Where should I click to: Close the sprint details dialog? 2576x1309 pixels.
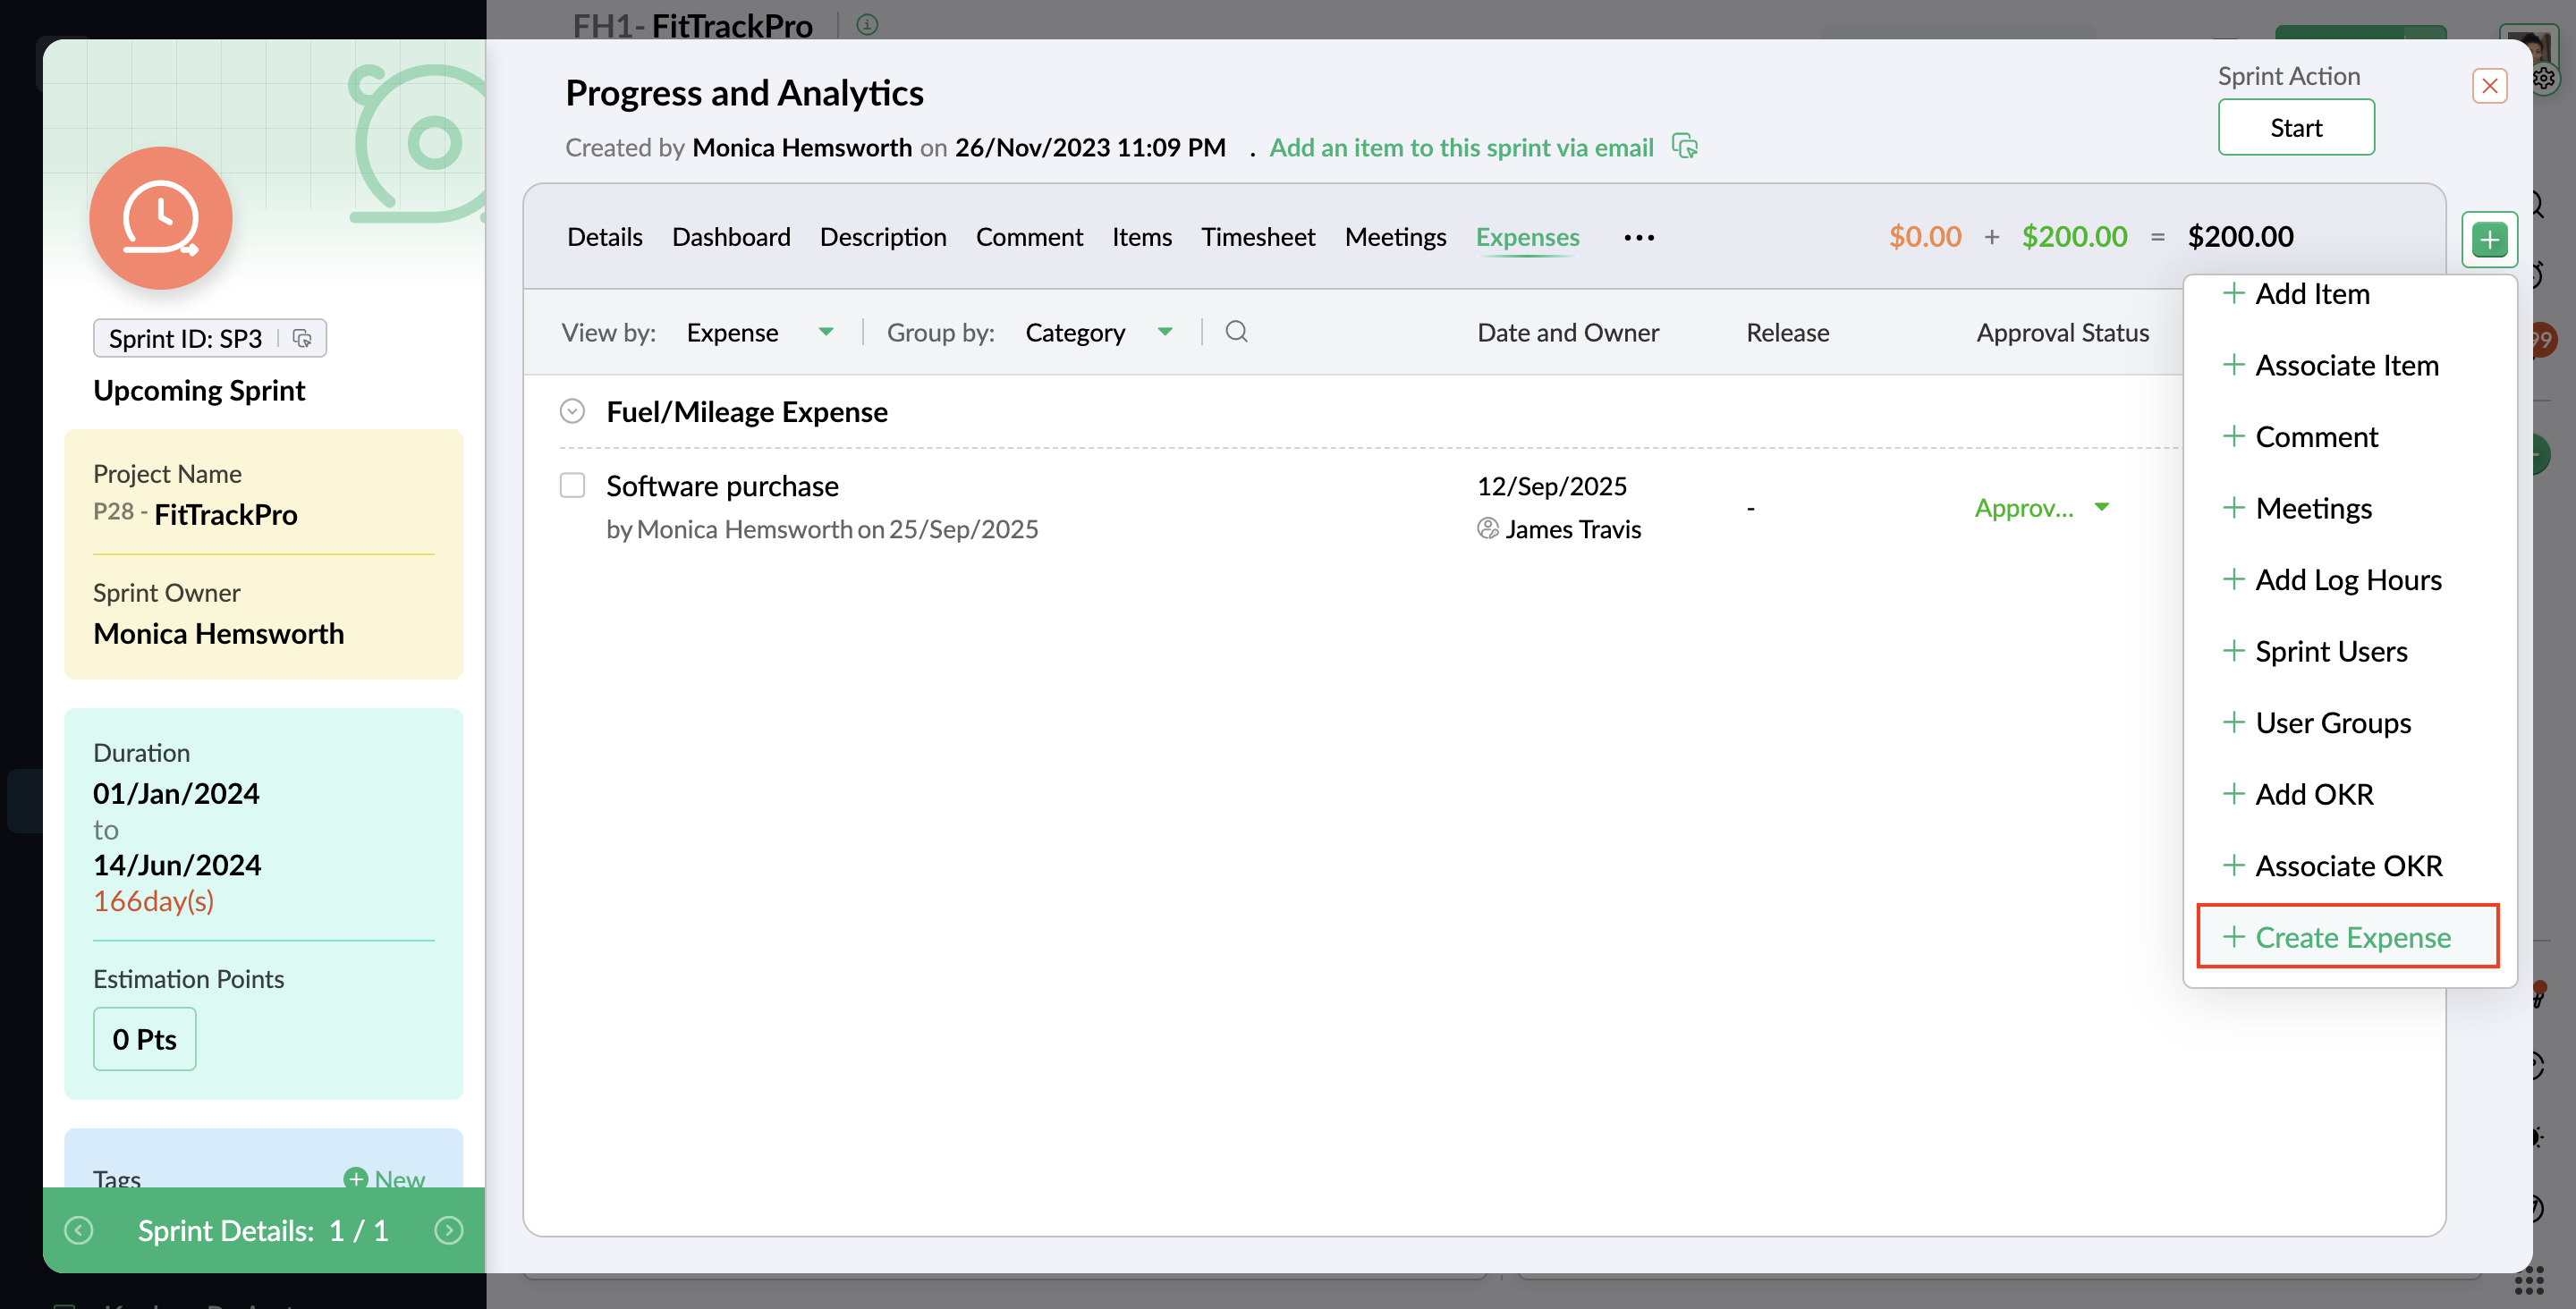pyautogui.click(x=2489, y=86)
